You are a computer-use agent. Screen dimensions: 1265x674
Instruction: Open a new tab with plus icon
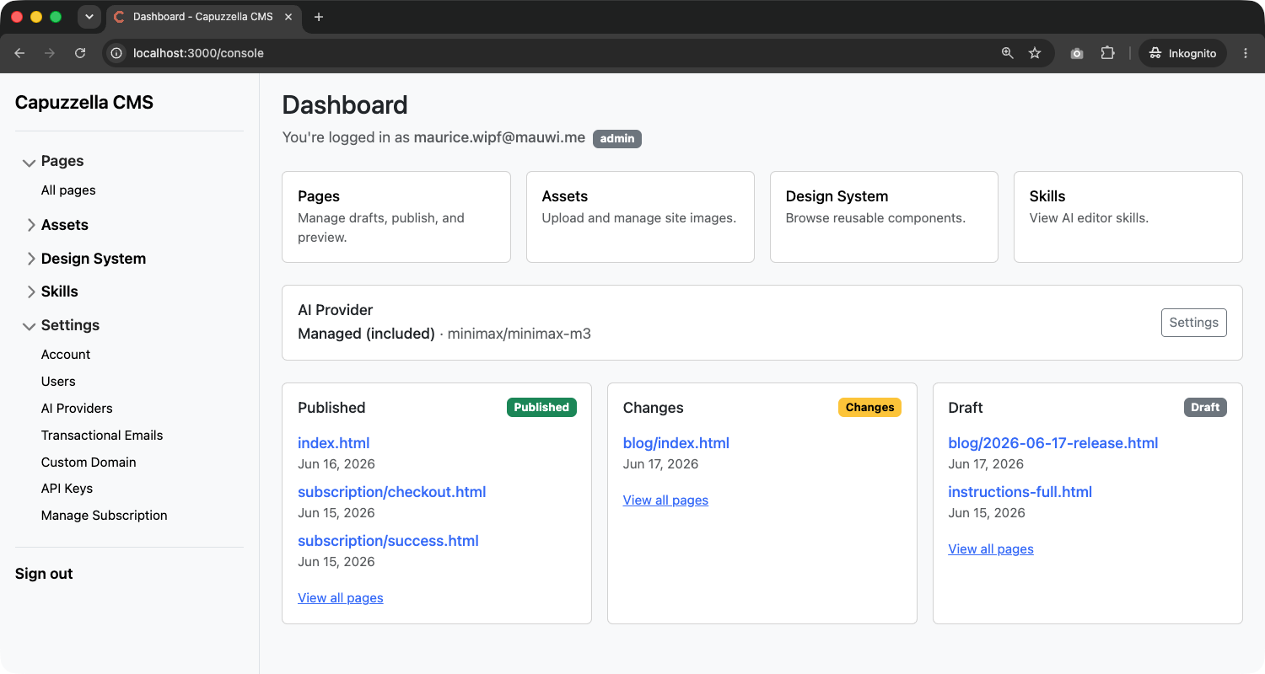coord(318,17)
